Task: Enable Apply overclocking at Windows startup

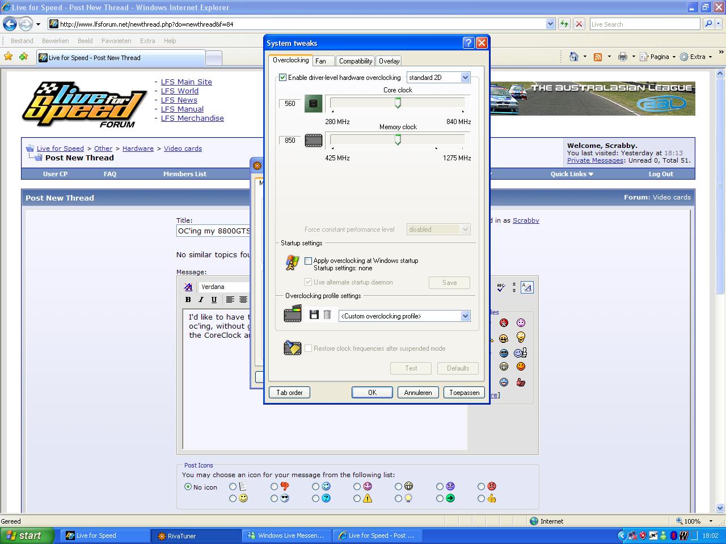Action: tap(308, 261)
